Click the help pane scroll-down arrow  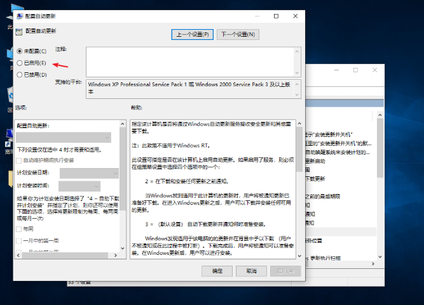299,256
